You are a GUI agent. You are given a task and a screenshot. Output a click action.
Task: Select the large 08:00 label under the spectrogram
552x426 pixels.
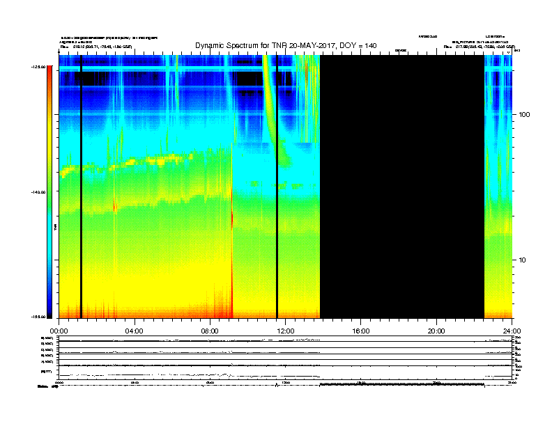pyautogui.click(x=210, y=331)
